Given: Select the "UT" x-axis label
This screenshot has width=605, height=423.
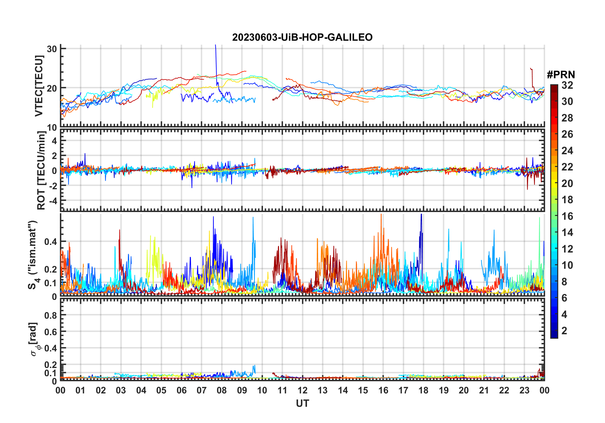Looking at the screenshot, I should pyautogui.click(x=302, y=404).
